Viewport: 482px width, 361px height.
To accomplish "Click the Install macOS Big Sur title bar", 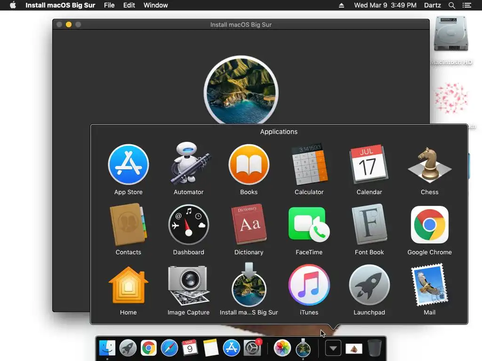I will [241, 24].
